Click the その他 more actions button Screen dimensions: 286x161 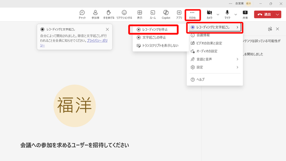coord(192,15)
